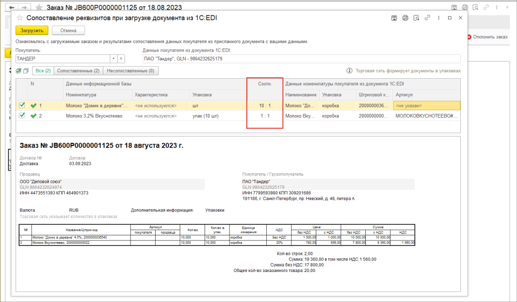Select cell Молоко "Домик в деревне" nomenclature
The height and width of the screenshot is (302, 517).
(97, 105)
